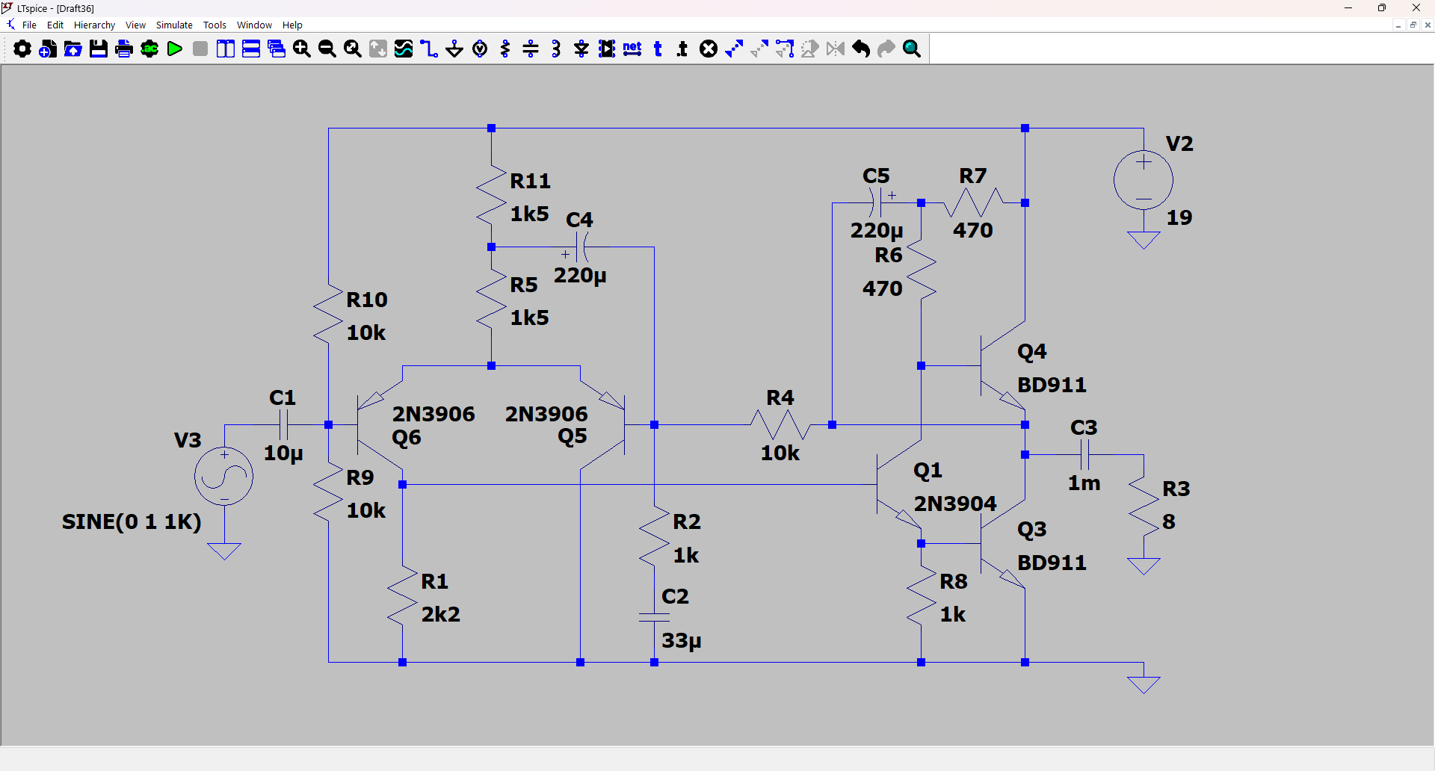The image size is (1435, 771).
Task: Cascade windows icon
Action: pyautogui.click(x=277, y=49)
